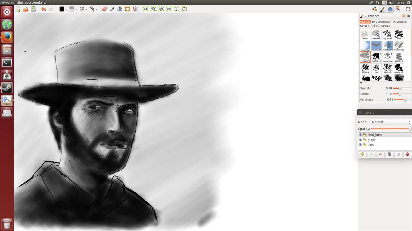Screen dimensions: 412x231
Task: Expand the brush settings list below brushes
Action: (x=361, y=83)
